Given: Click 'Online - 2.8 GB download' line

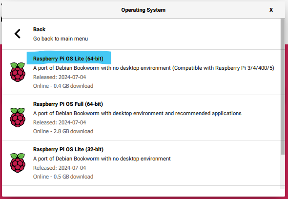Looking at the screenshot, I should (63, 131).
